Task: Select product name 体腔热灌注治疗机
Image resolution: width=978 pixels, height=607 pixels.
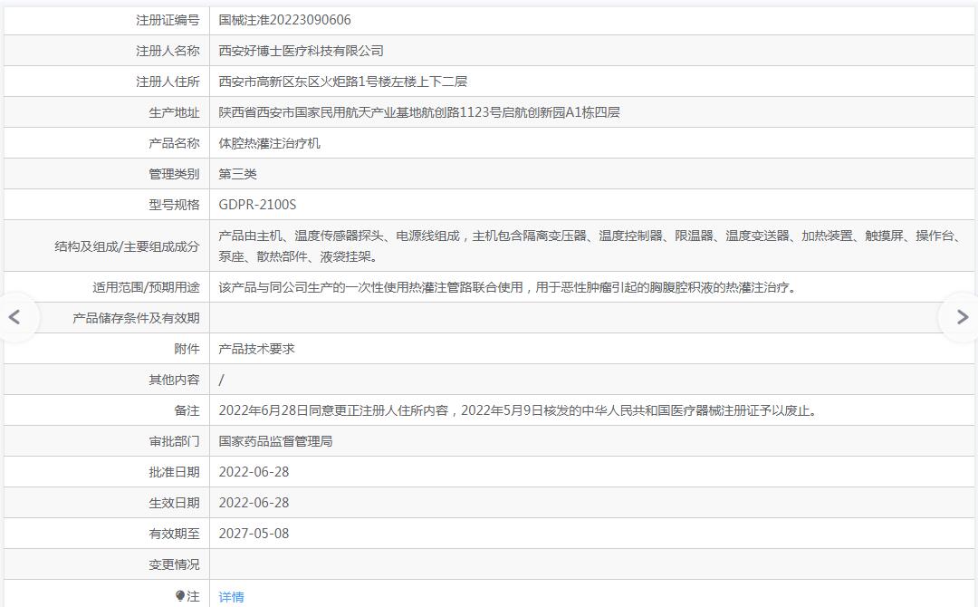Action: point(269,143)
